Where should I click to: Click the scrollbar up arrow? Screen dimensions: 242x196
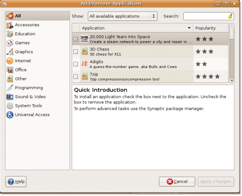click(x=232, y=25)
